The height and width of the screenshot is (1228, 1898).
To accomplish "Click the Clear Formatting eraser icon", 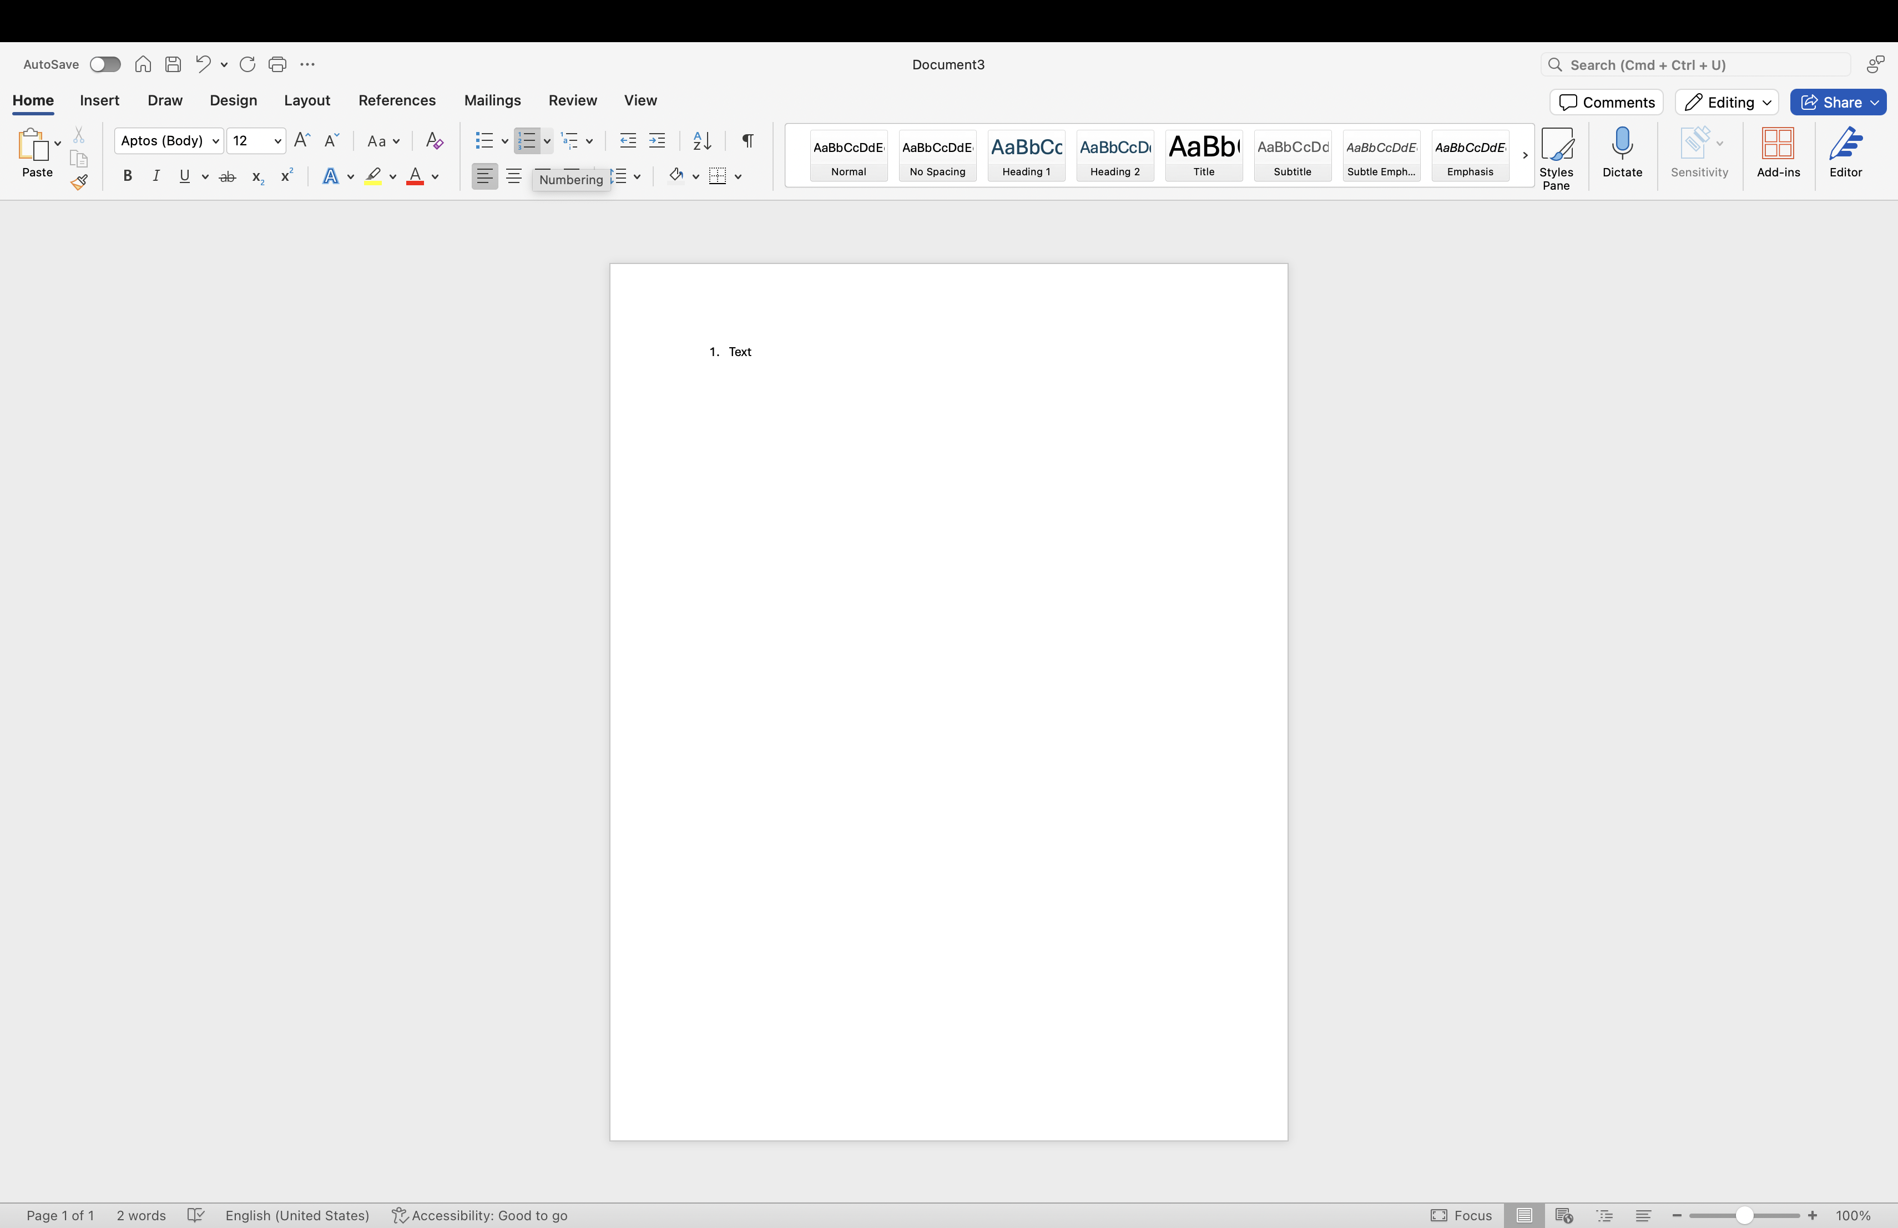I will (x=434, y=141).
